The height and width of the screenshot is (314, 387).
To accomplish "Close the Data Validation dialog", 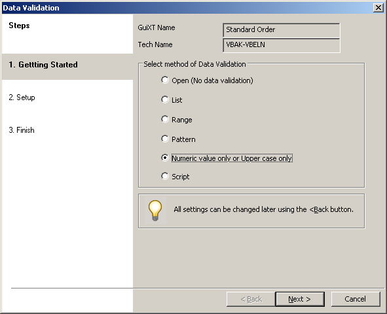I will [x=378, y=8].
